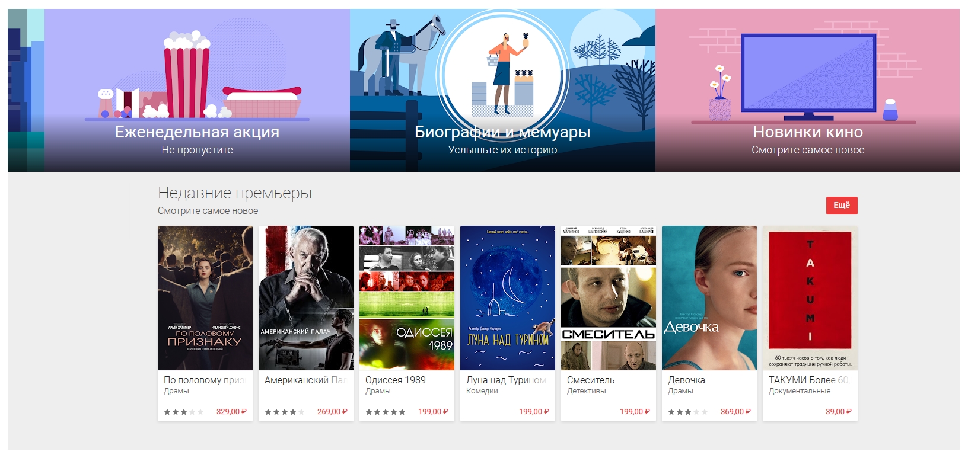Click the 269,00 ₽ price on Американский палач
Viewport: 968px width, 458px height.
click(x=332, y=412)
